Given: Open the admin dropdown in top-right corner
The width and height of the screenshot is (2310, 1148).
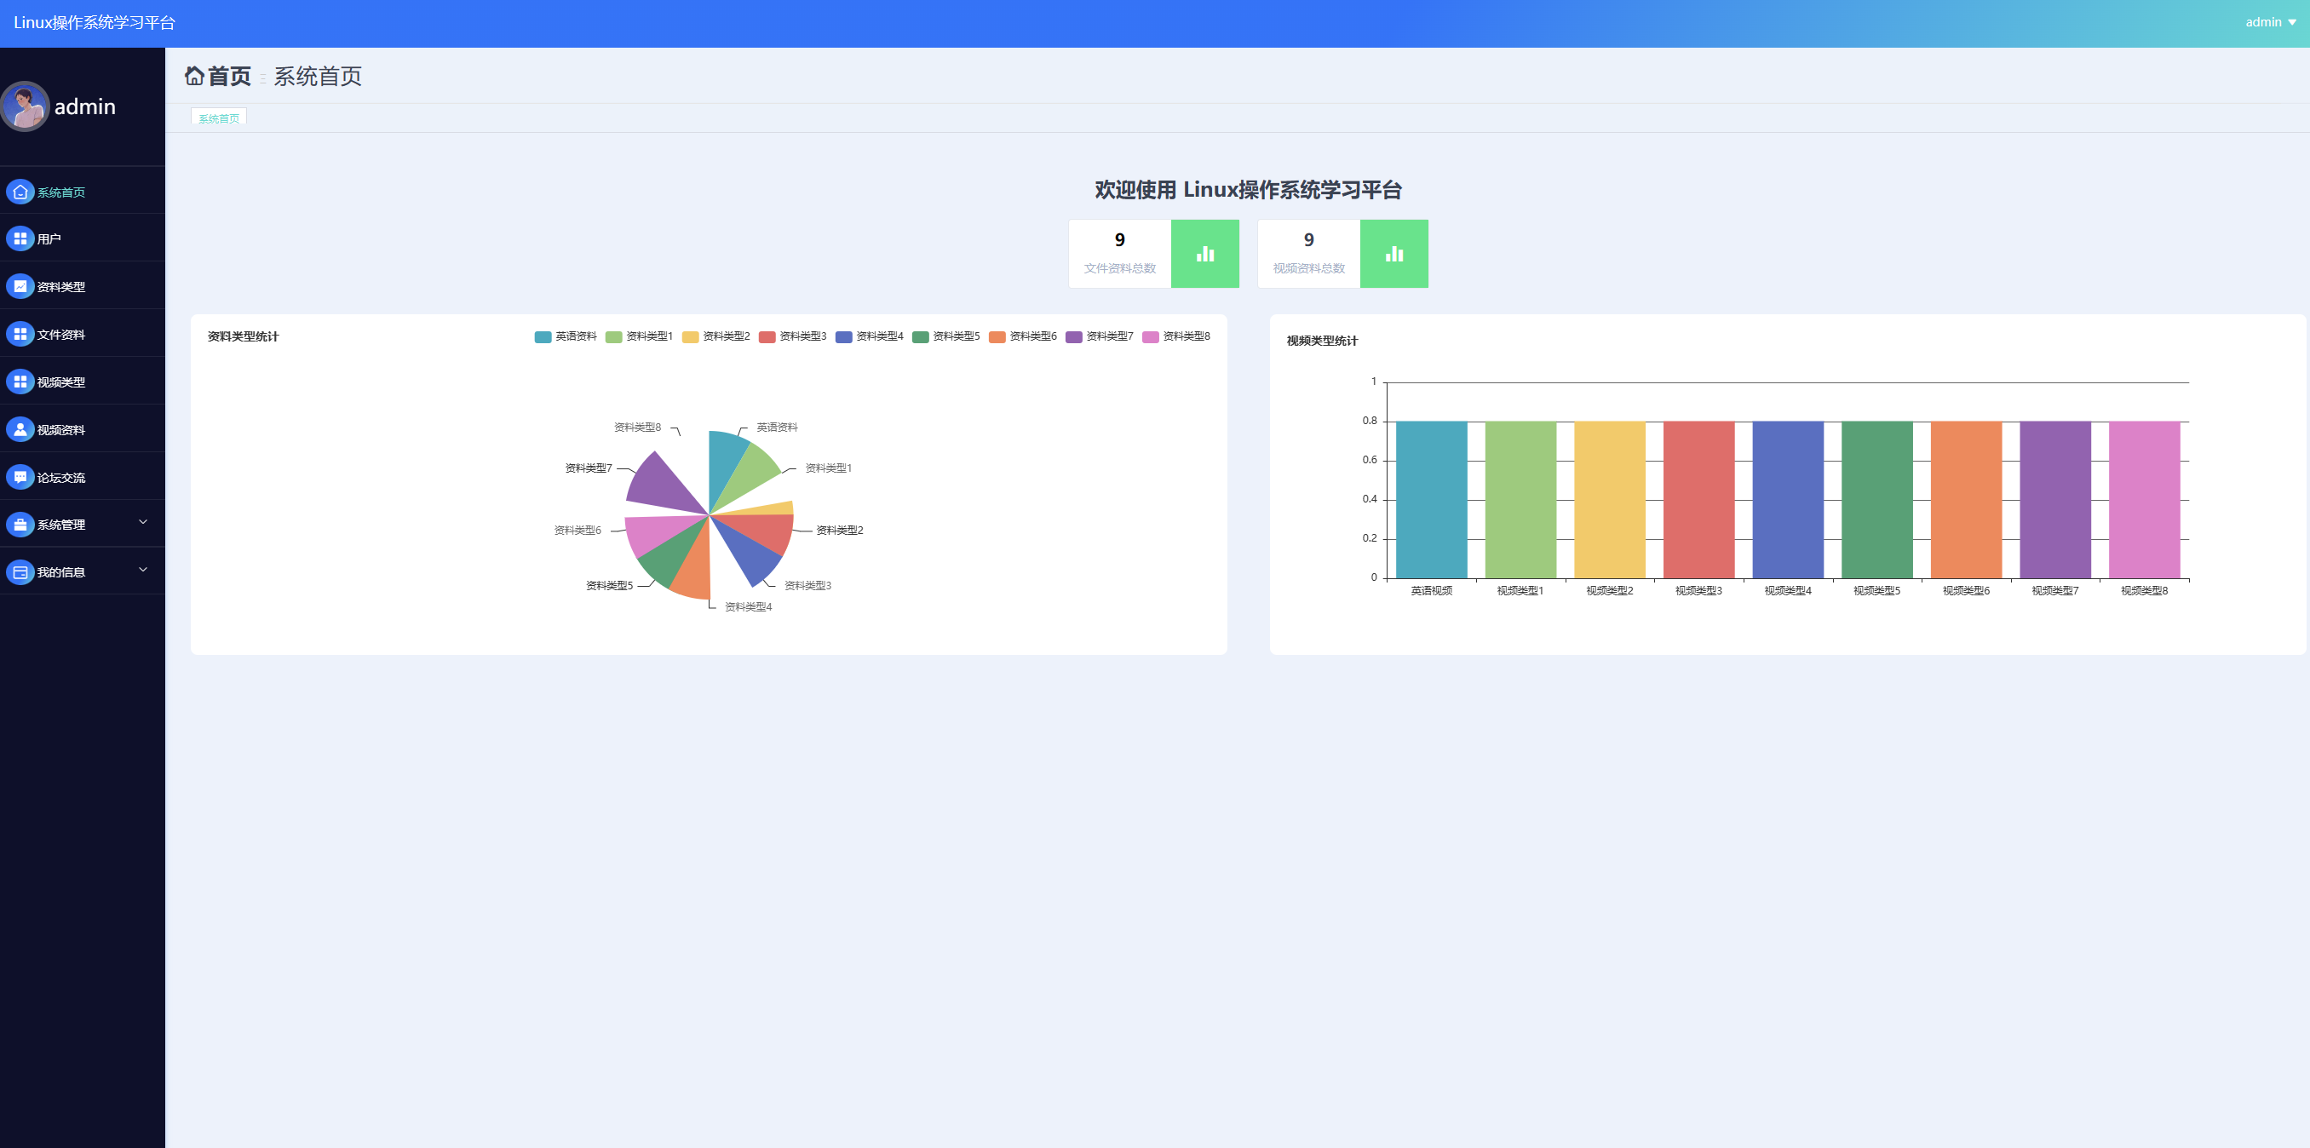Looking at the screenshot, I should (2270, 22).
